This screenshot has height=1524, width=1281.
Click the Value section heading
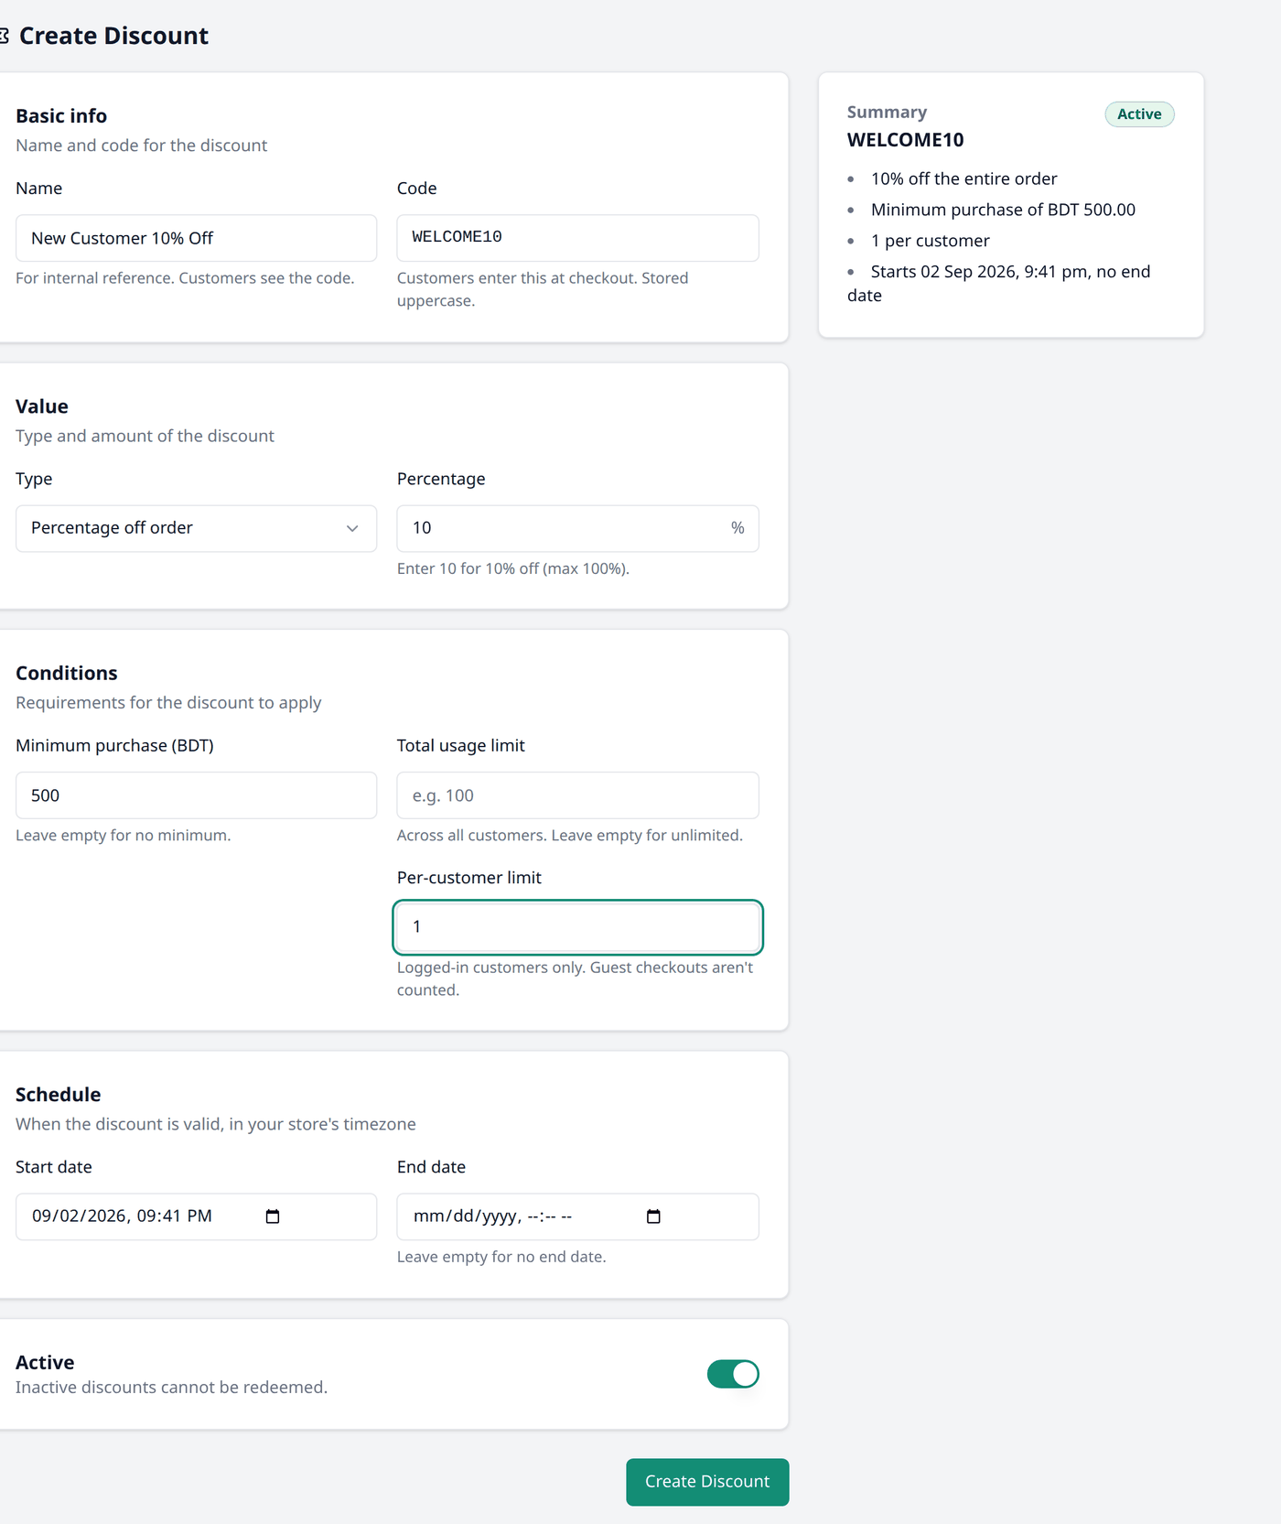click(42, 406)
